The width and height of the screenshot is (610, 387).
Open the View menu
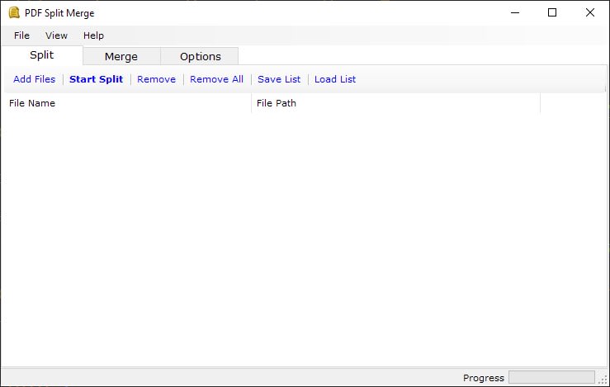pos(56,35)
